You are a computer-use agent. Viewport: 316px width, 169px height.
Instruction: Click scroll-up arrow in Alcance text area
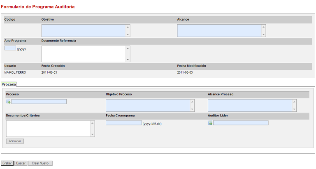pyautogui.click(x=263, y=27)
